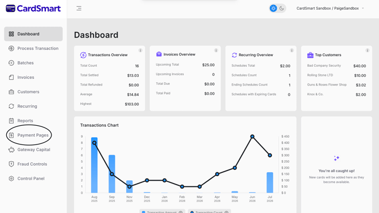The height and width of the screenshot is (213, 379).
Task: Click Total Settled value $13.03
Action: [133, 75]
